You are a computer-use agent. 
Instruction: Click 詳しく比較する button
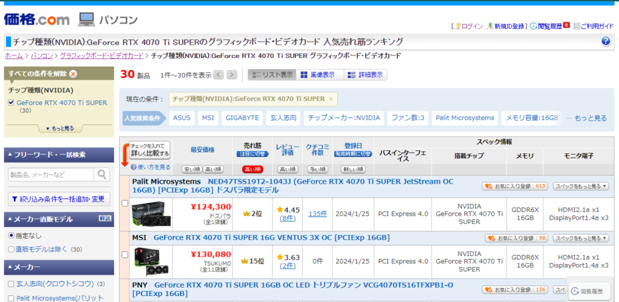(x=150, y=150)
